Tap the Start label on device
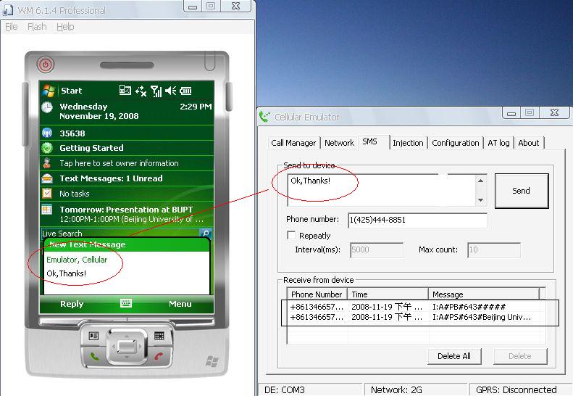This screenshot has width=573, height=396. (71, 91)
